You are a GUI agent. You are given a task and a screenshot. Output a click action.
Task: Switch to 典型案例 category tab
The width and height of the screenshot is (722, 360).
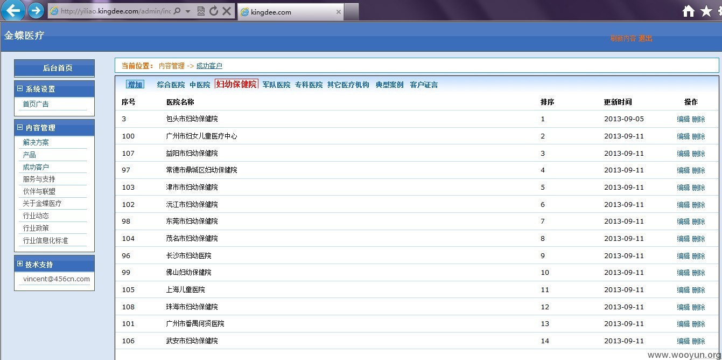389,85
